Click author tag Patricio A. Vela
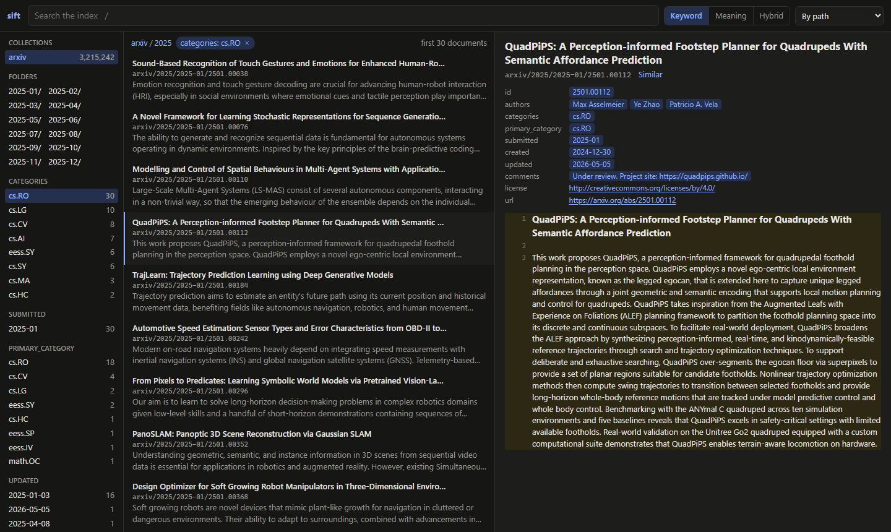Screen dimensions: 891x532 coord(694,105)
